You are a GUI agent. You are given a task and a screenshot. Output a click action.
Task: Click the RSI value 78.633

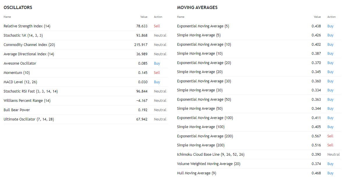coord(142,26)
